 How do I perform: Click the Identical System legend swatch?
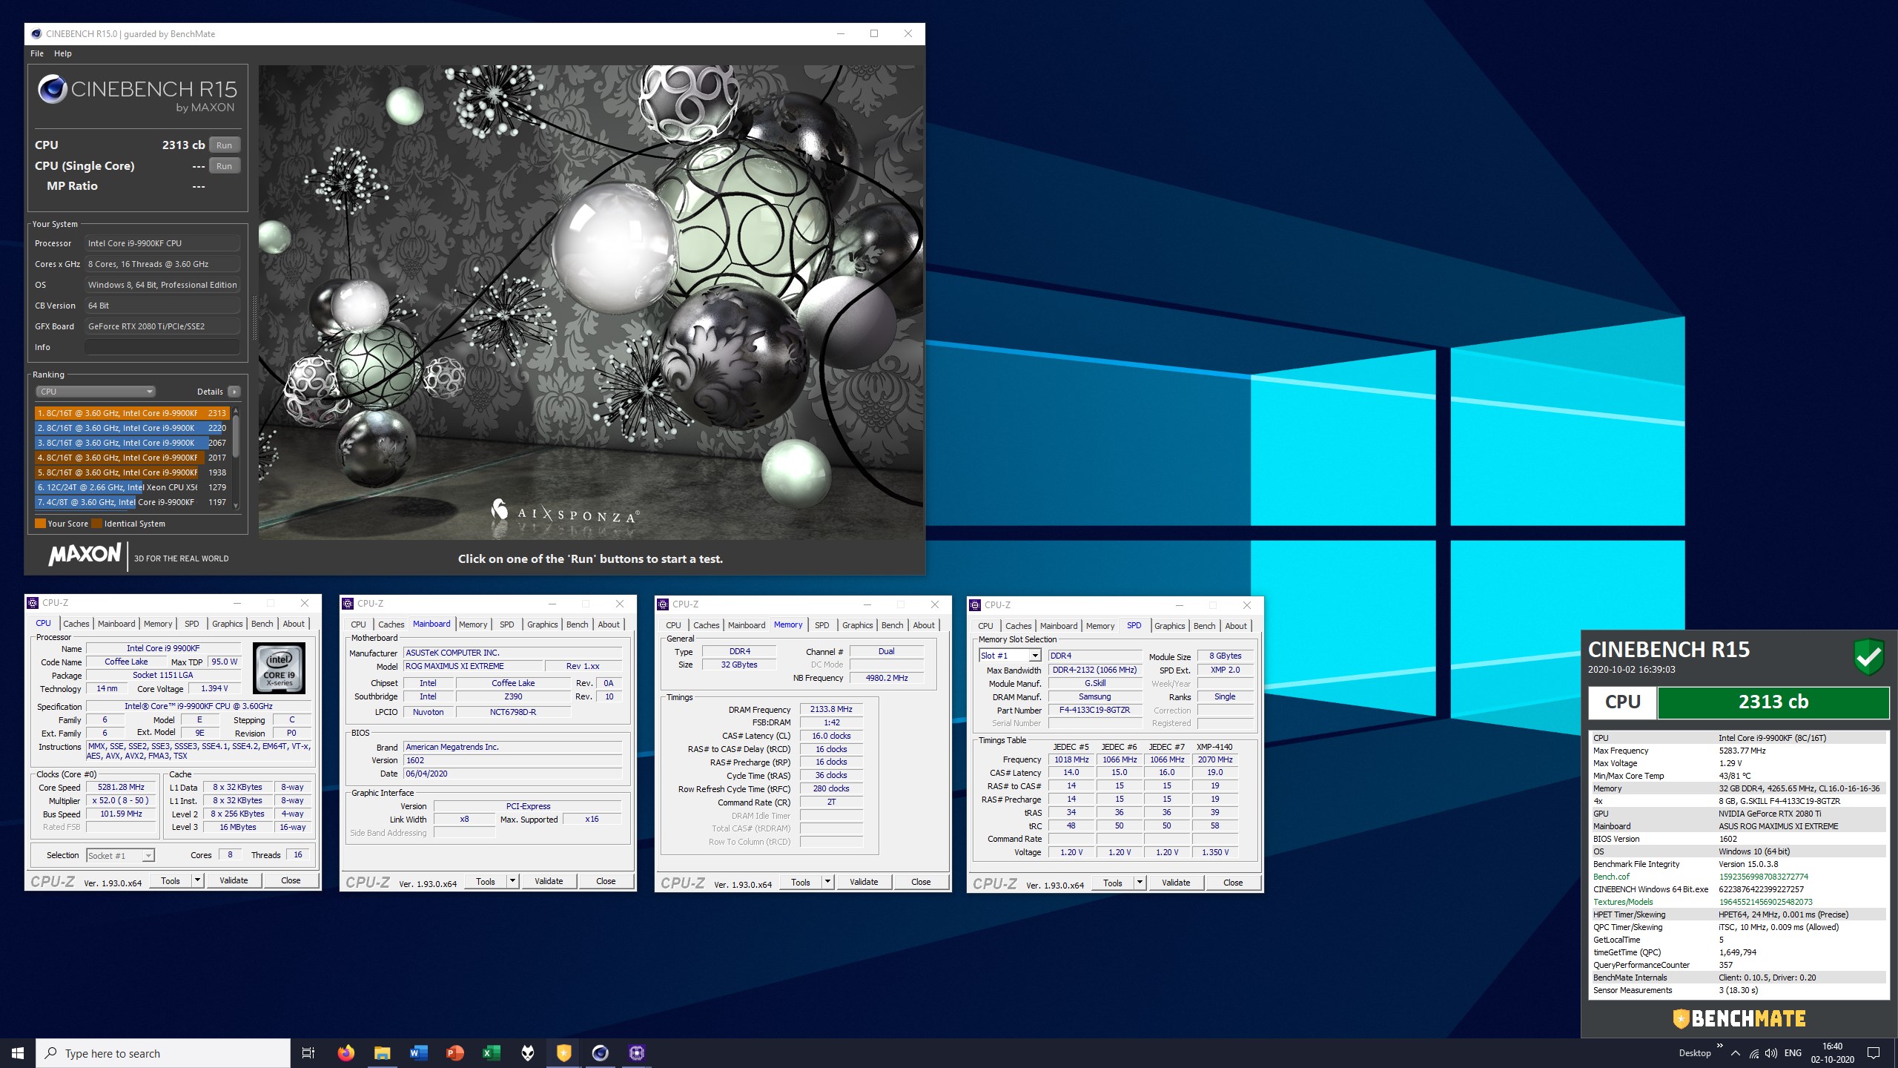(x=97, y=524)
